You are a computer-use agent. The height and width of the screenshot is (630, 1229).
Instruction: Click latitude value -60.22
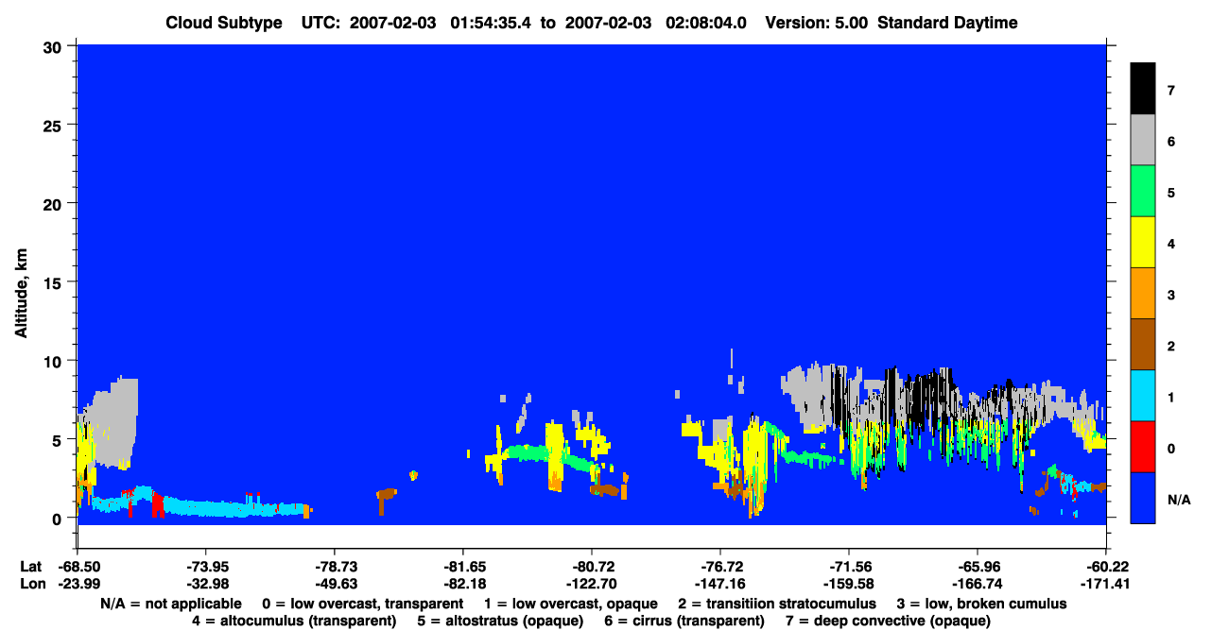pyautogui.click(x=1106, y=567)
